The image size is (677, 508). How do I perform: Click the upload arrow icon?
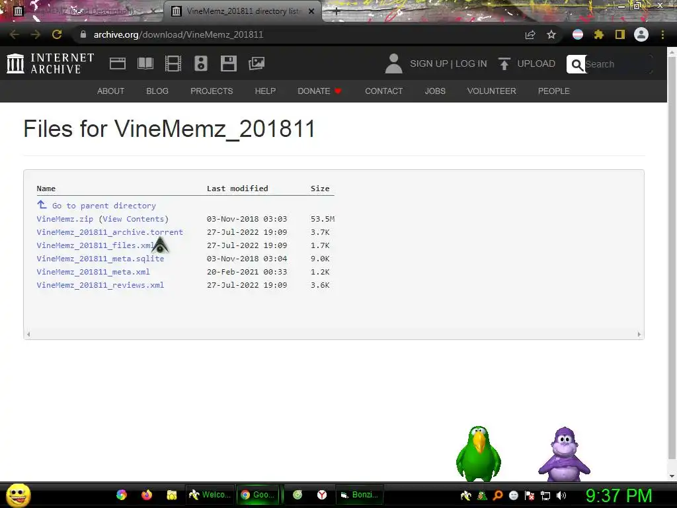click(x=504, y=63)
